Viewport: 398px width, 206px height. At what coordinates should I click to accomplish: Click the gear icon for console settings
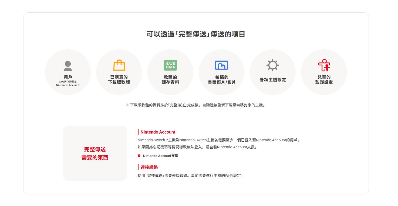coord(273,65)
